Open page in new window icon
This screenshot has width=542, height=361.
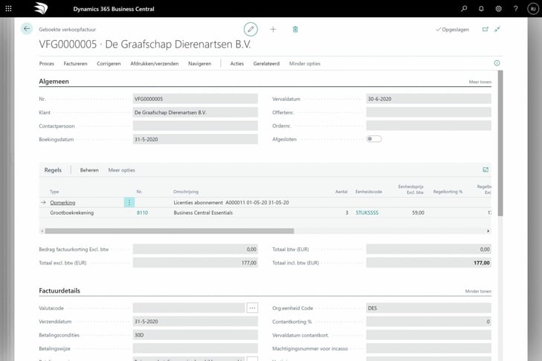point(485,30)
